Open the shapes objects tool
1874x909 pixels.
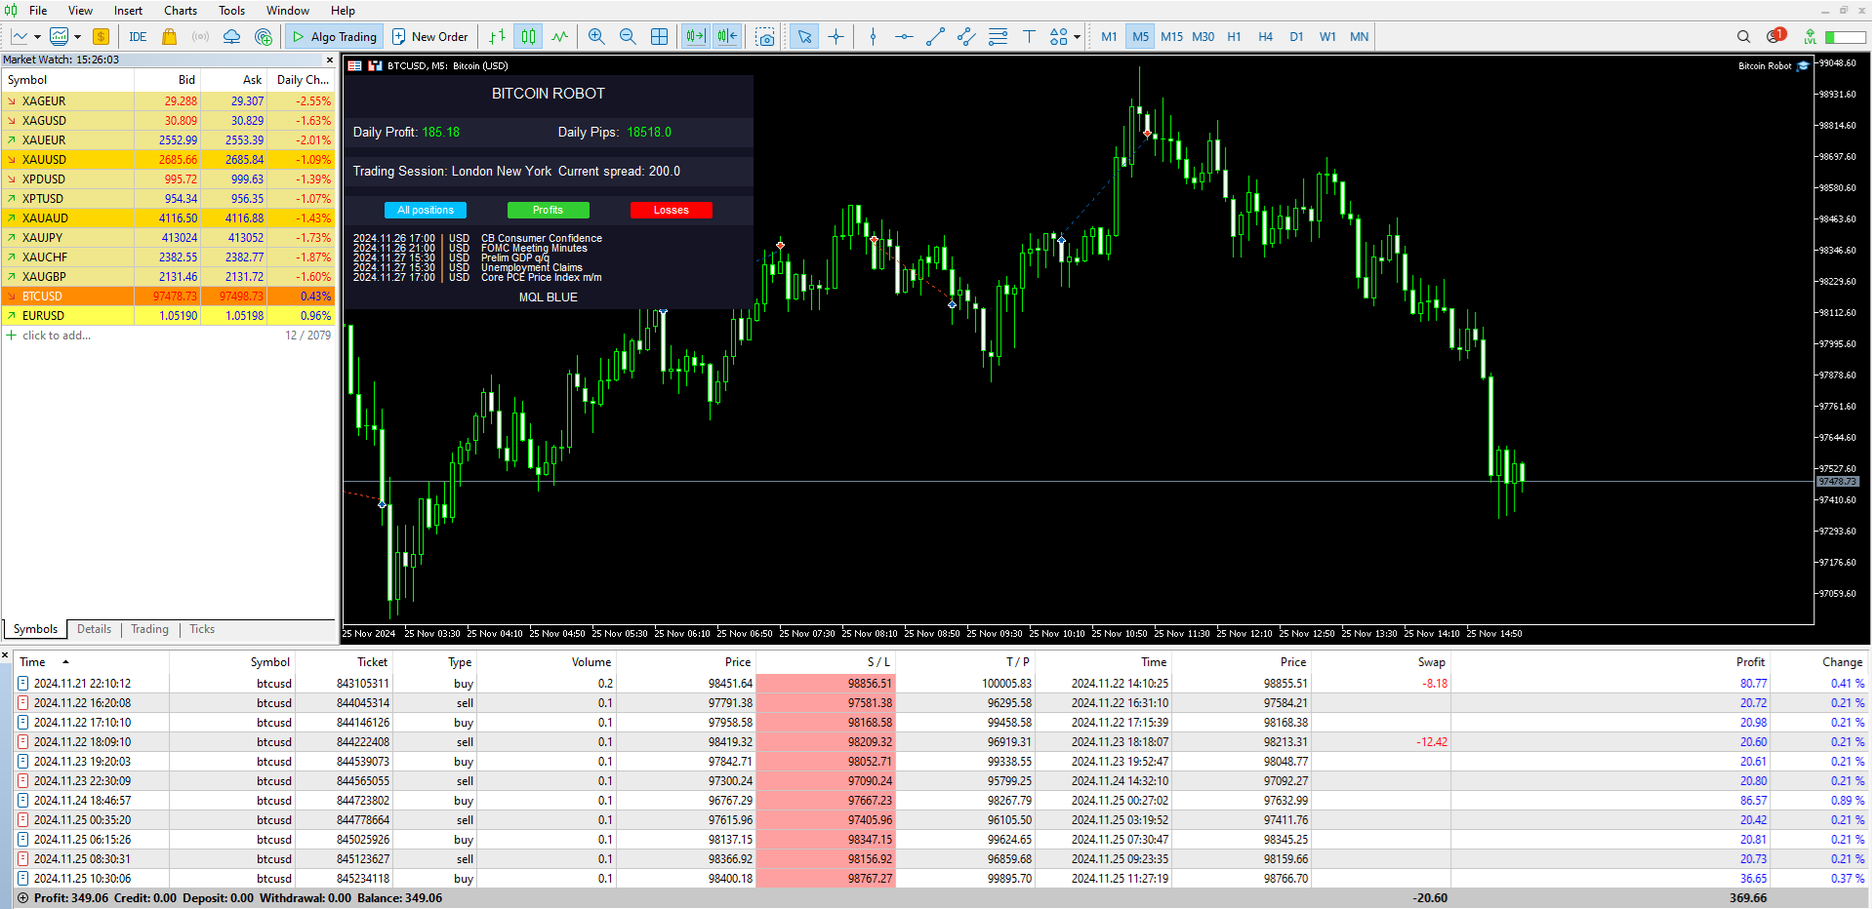click(1058, 37)
